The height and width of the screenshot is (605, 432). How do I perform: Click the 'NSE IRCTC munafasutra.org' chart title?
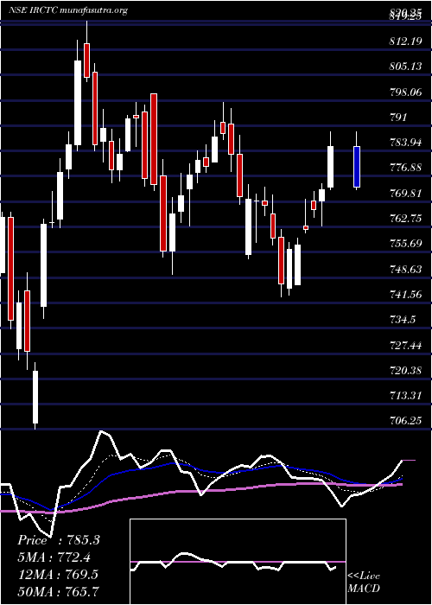(x=68, y=10)
